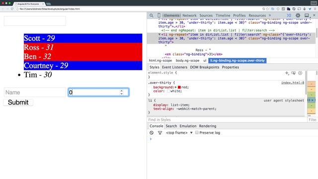Select the Elements panel tab
Image resolution: width=318 pixels, height=179 pixels.
(x=171, y=15)
